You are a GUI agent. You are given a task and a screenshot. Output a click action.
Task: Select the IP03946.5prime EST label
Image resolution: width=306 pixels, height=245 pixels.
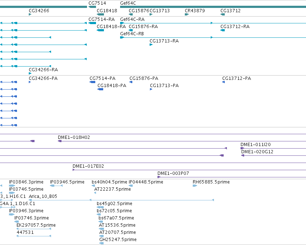[x=67, y=182]
